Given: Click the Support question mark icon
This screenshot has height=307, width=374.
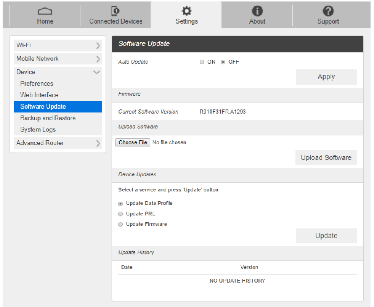Looking at the screenshot, I should [328, 11].
